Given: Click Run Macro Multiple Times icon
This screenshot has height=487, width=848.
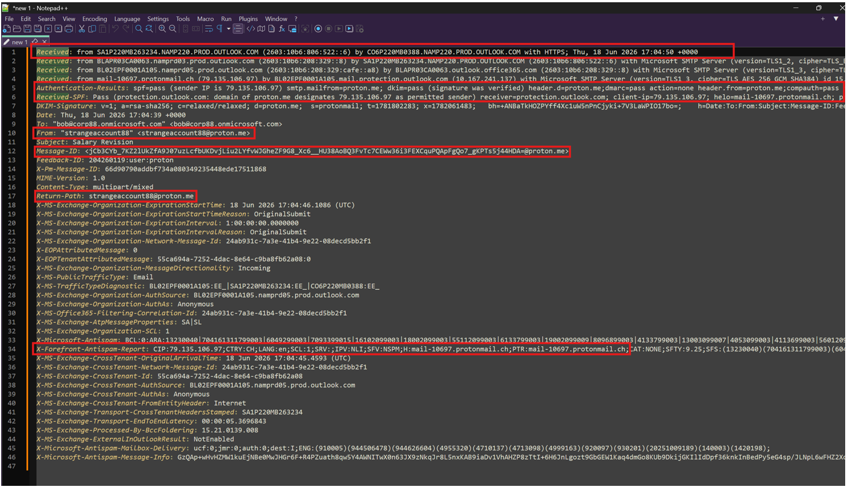Looking at the screenshot, I should click(x=349, y=29).
